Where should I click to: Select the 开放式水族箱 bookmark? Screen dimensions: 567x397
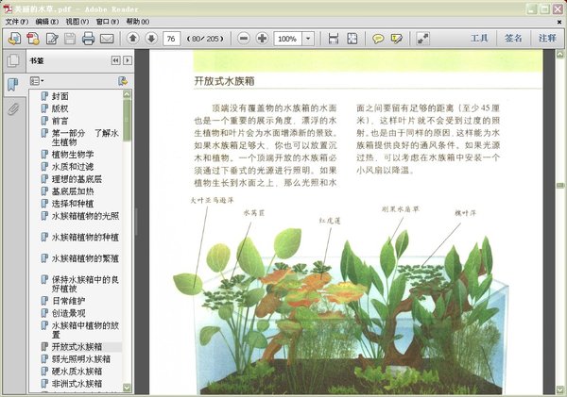tap(77, 347)
